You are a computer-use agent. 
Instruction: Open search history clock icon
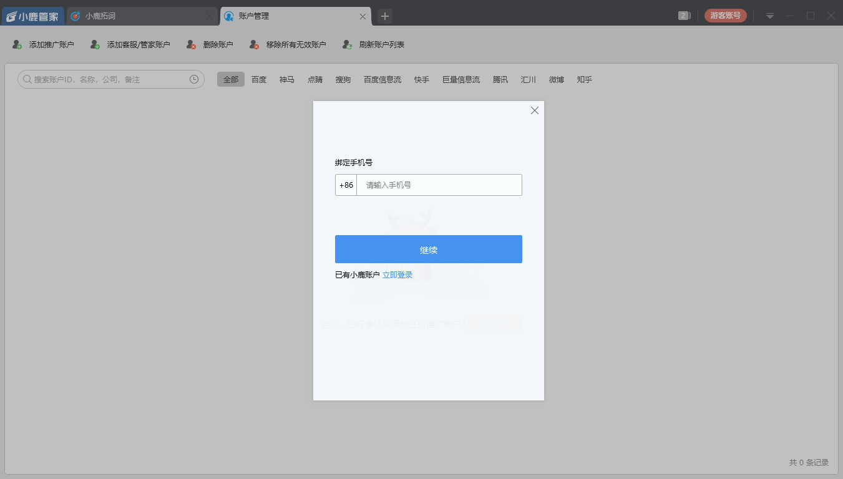194,79
